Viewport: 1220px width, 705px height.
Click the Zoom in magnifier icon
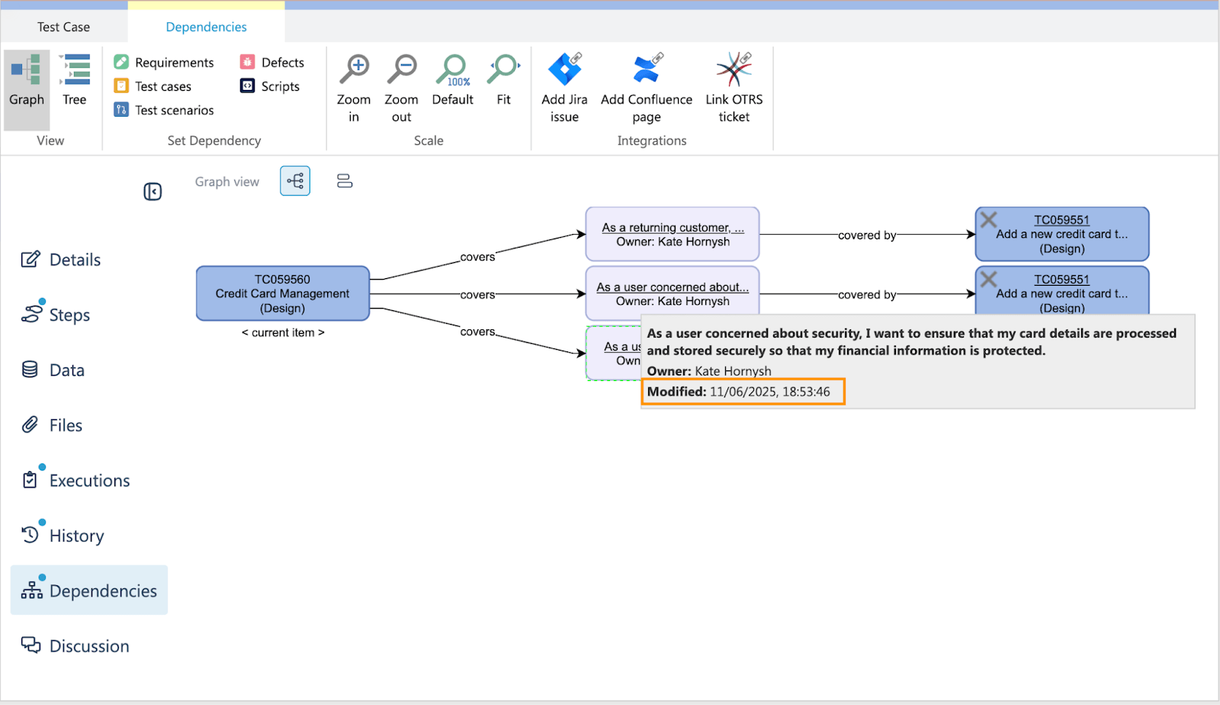click(354, 70)
